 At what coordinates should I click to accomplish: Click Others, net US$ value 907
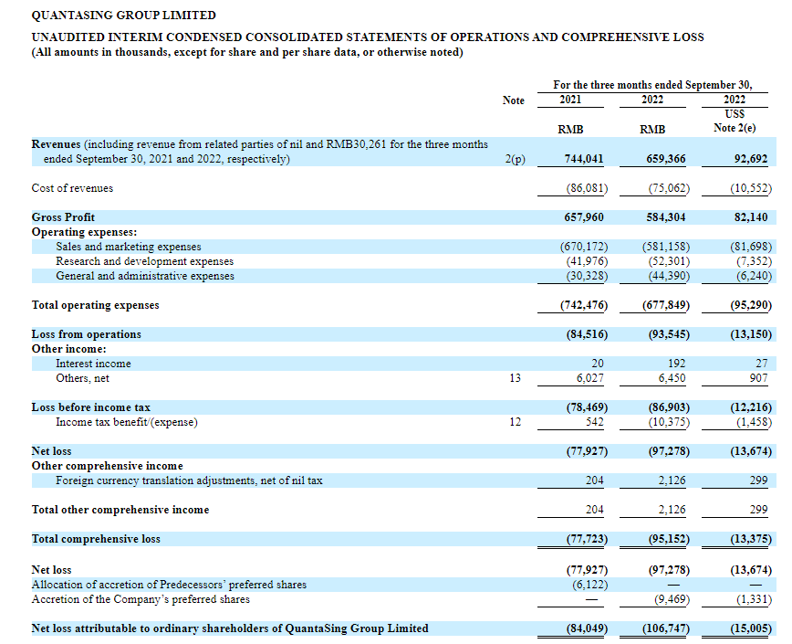[758, 378]
